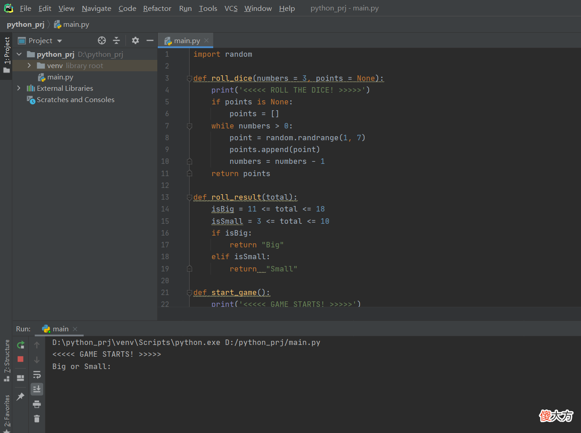Open the Refactor menu
This screenshot has width=581, height=433.
click(x=157, y=8)
